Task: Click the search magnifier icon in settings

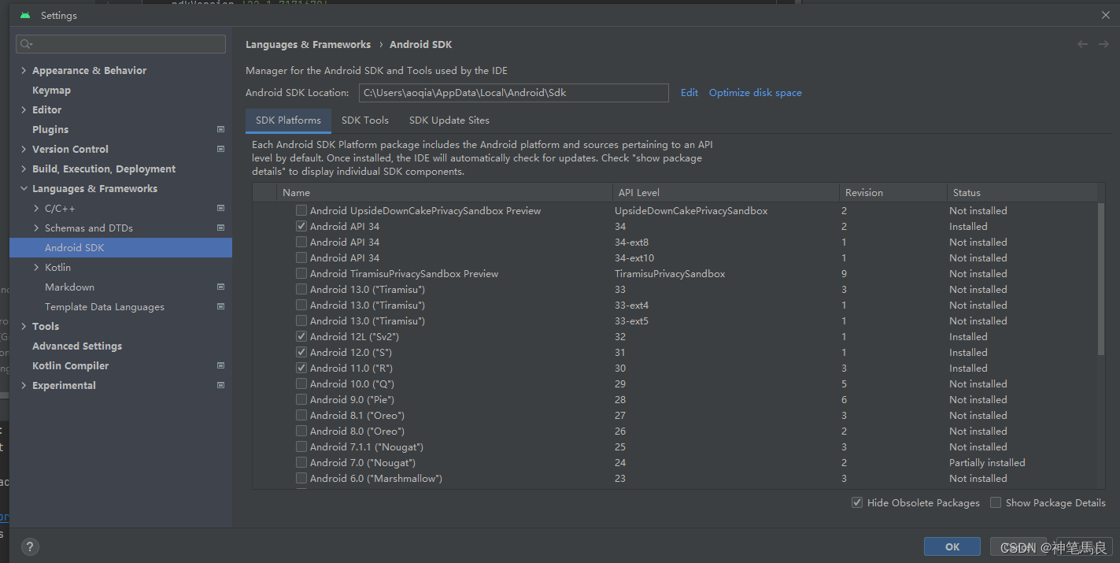Action: (x=26, y=44)
